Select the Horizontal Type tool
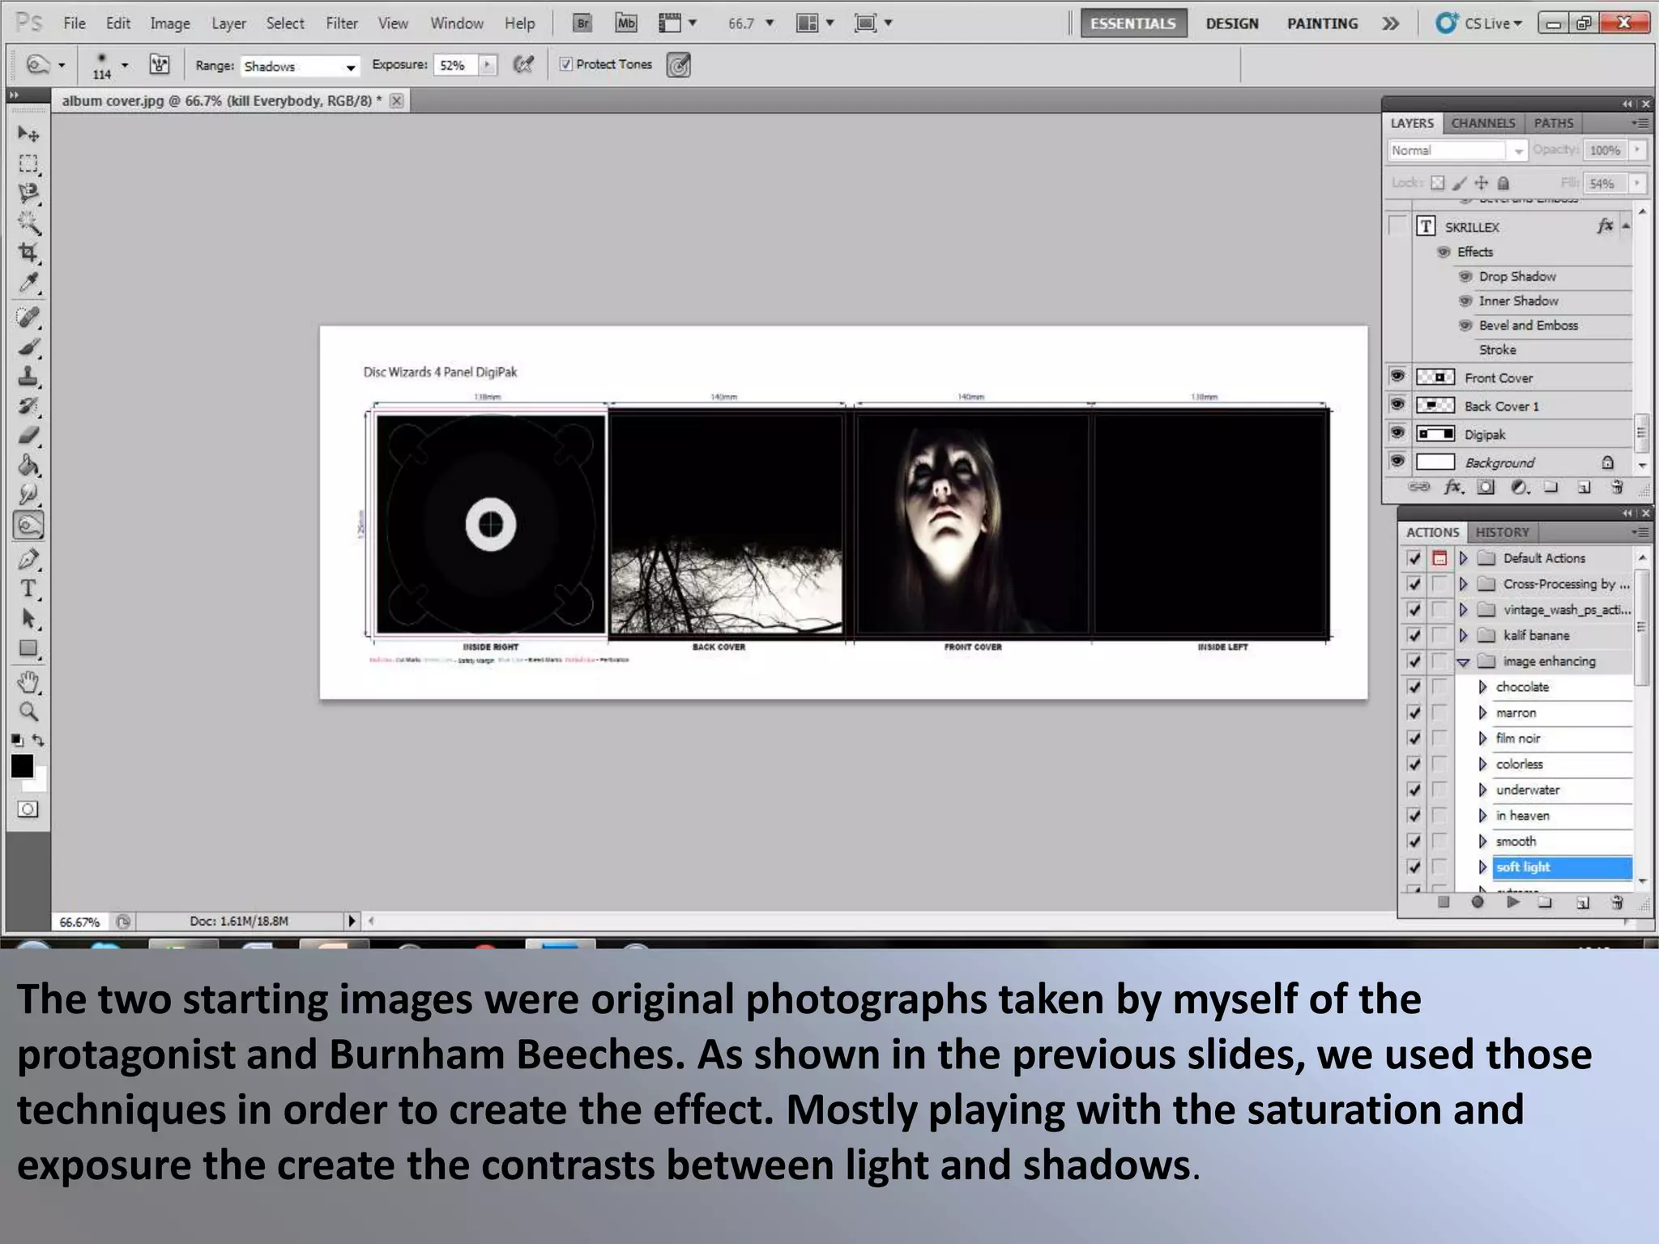This screenshot has width=1659, height=1244. click(28, 589)
